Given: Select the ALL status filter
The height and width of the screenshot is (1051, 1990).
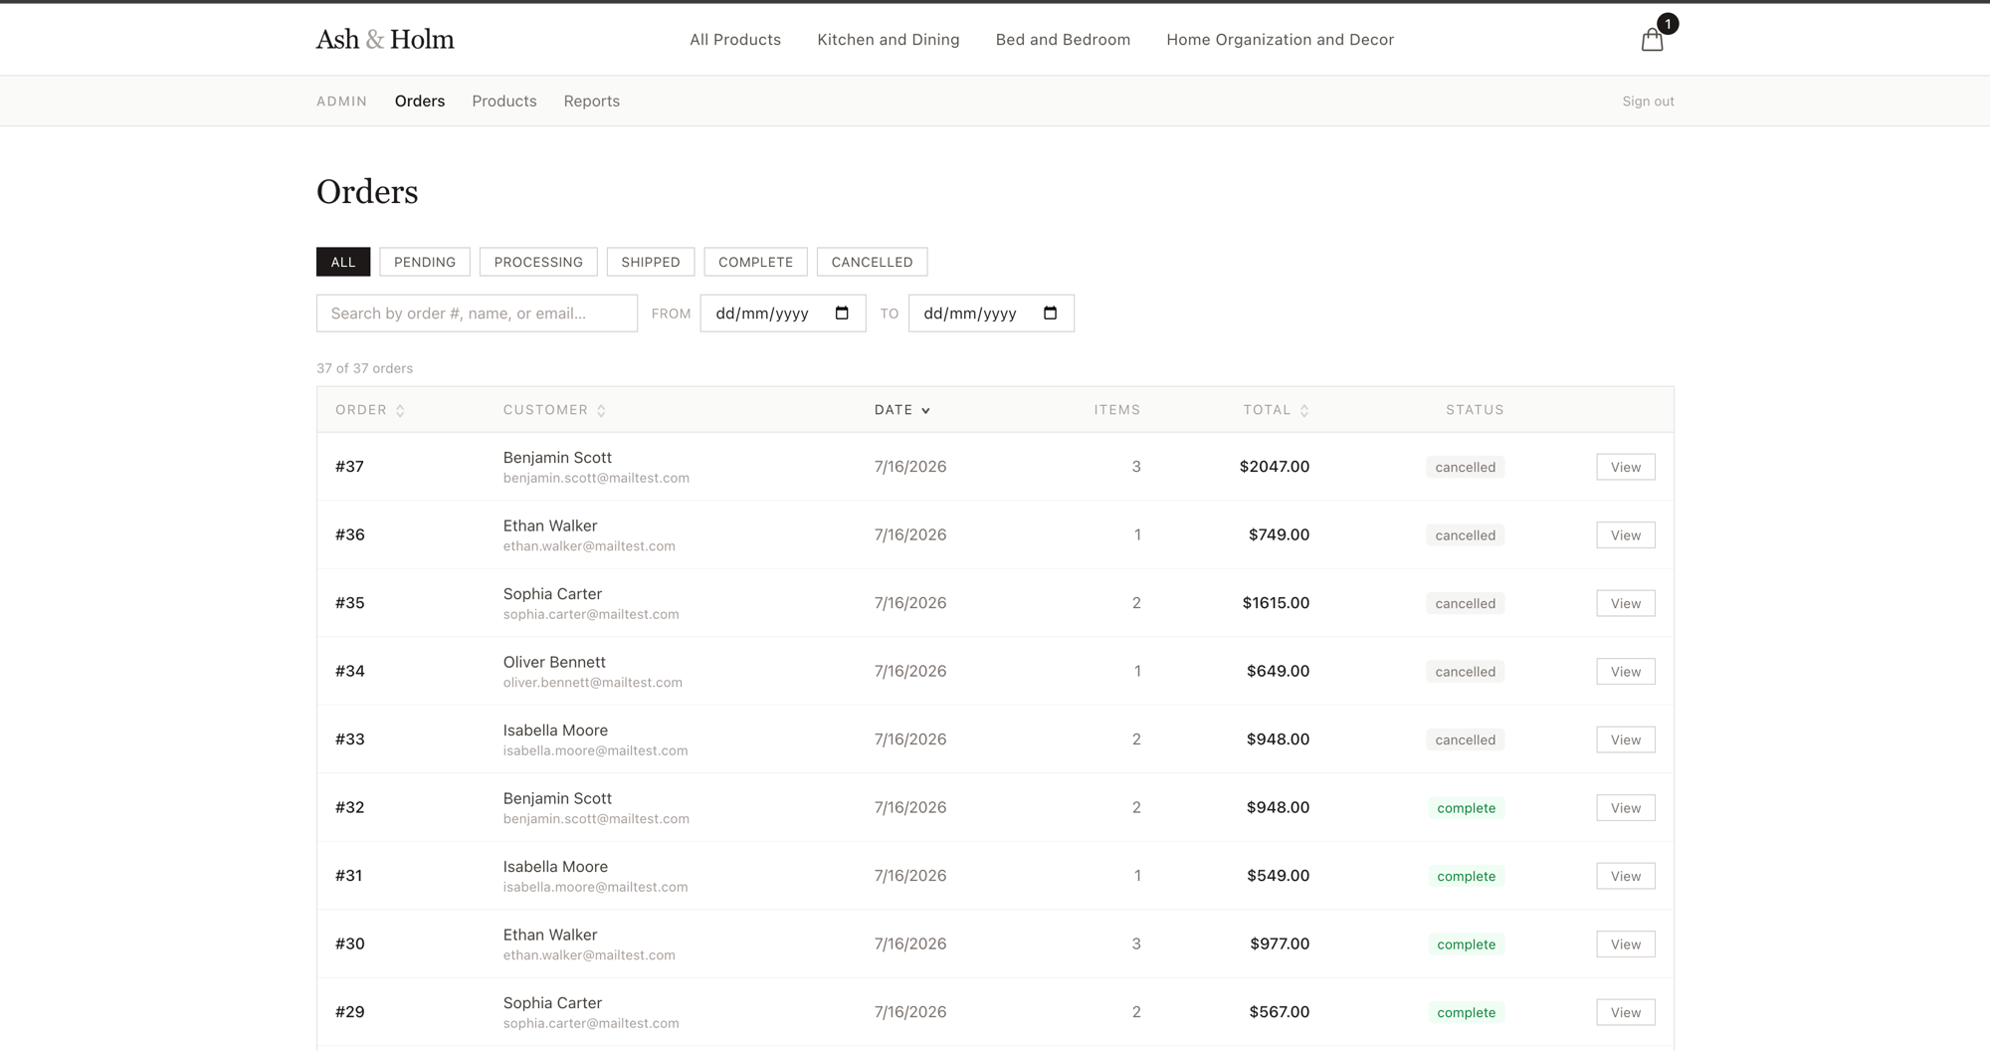Looking at the screenshot, I should coord(343,262).
